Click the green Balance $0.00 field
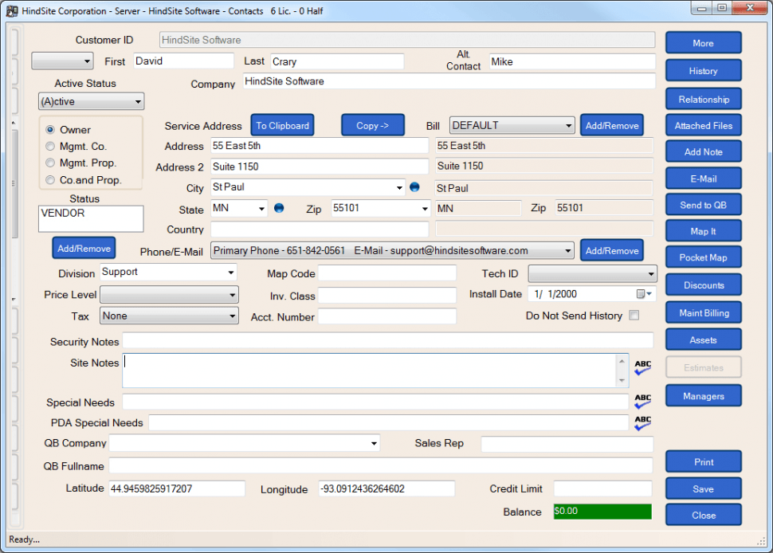This screenshot has height=553, width=773. click(602, 511)
